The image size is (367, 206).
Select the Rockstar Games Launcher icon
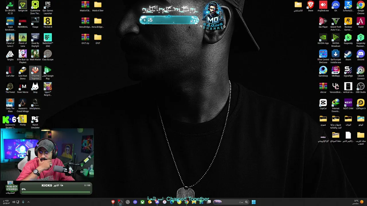pos(348,24)
